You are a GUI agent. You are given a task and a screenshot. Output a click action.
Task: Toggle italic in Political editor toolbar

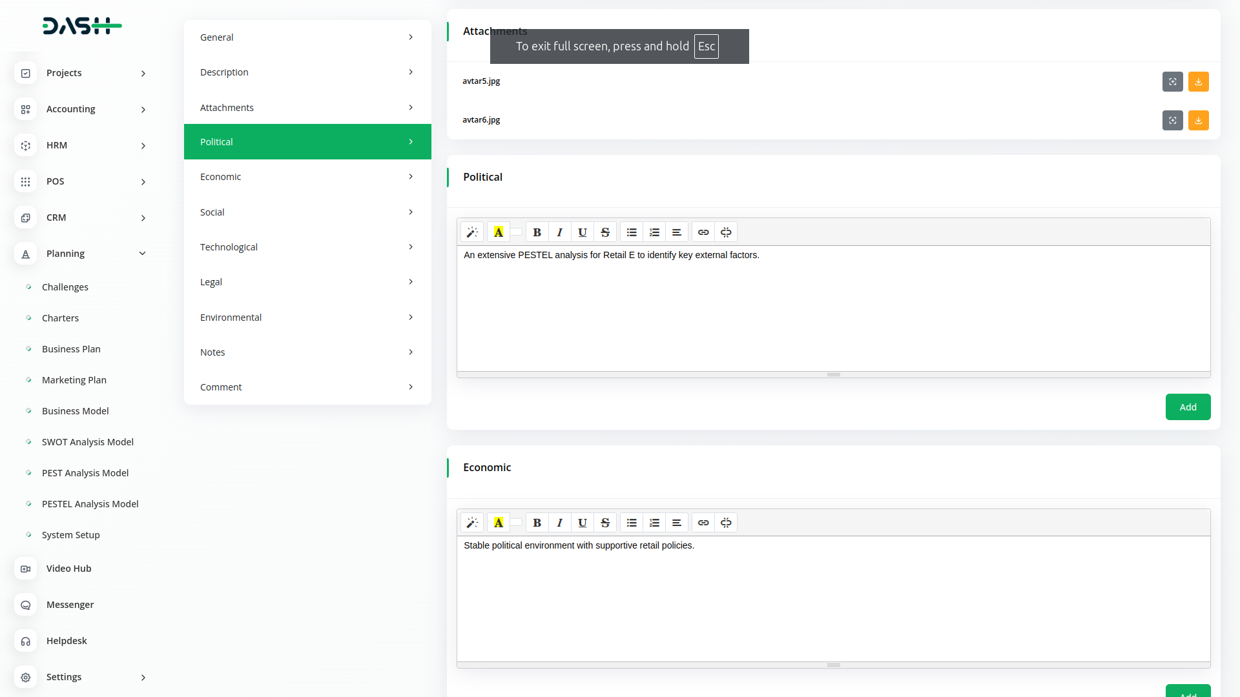[559, 232]
